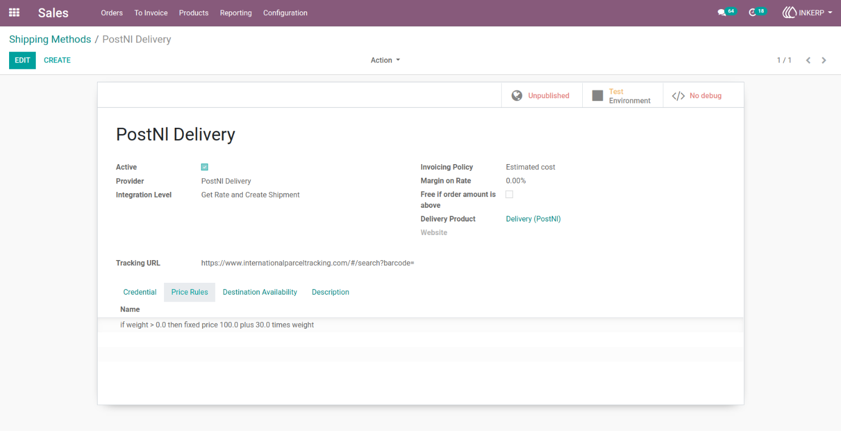Open the Delivery (PostNl) product link

click(x=533, y=219)
